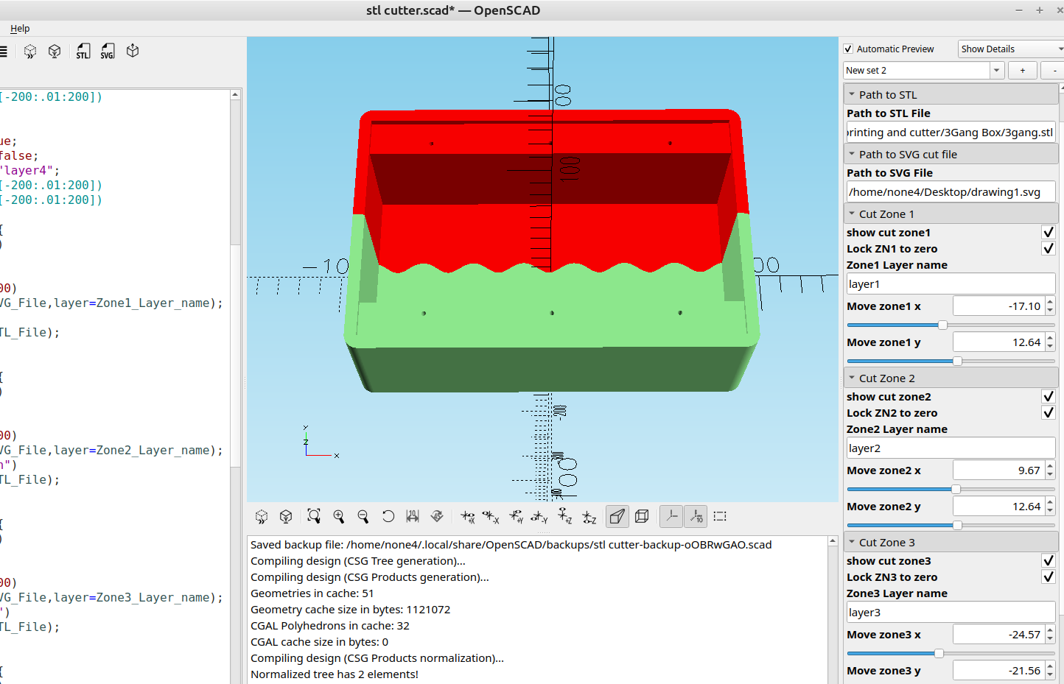Set the view to Bottom (-Z)
This screenshot has width=1064, height=684.
point(589,517)
